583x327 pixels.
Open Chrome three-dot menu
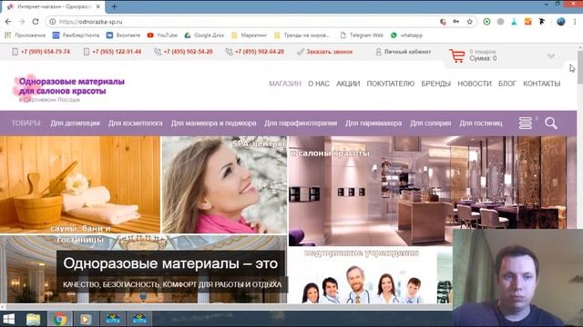(x=575, y=22)
